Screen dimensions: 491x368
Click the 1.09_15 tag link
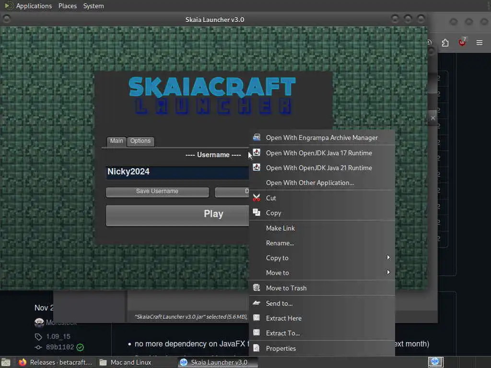pyautogui.click(x=58, y=336)
